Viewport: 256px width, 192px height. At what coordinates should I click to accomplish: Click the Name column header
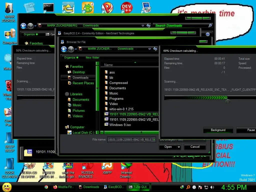108,65
